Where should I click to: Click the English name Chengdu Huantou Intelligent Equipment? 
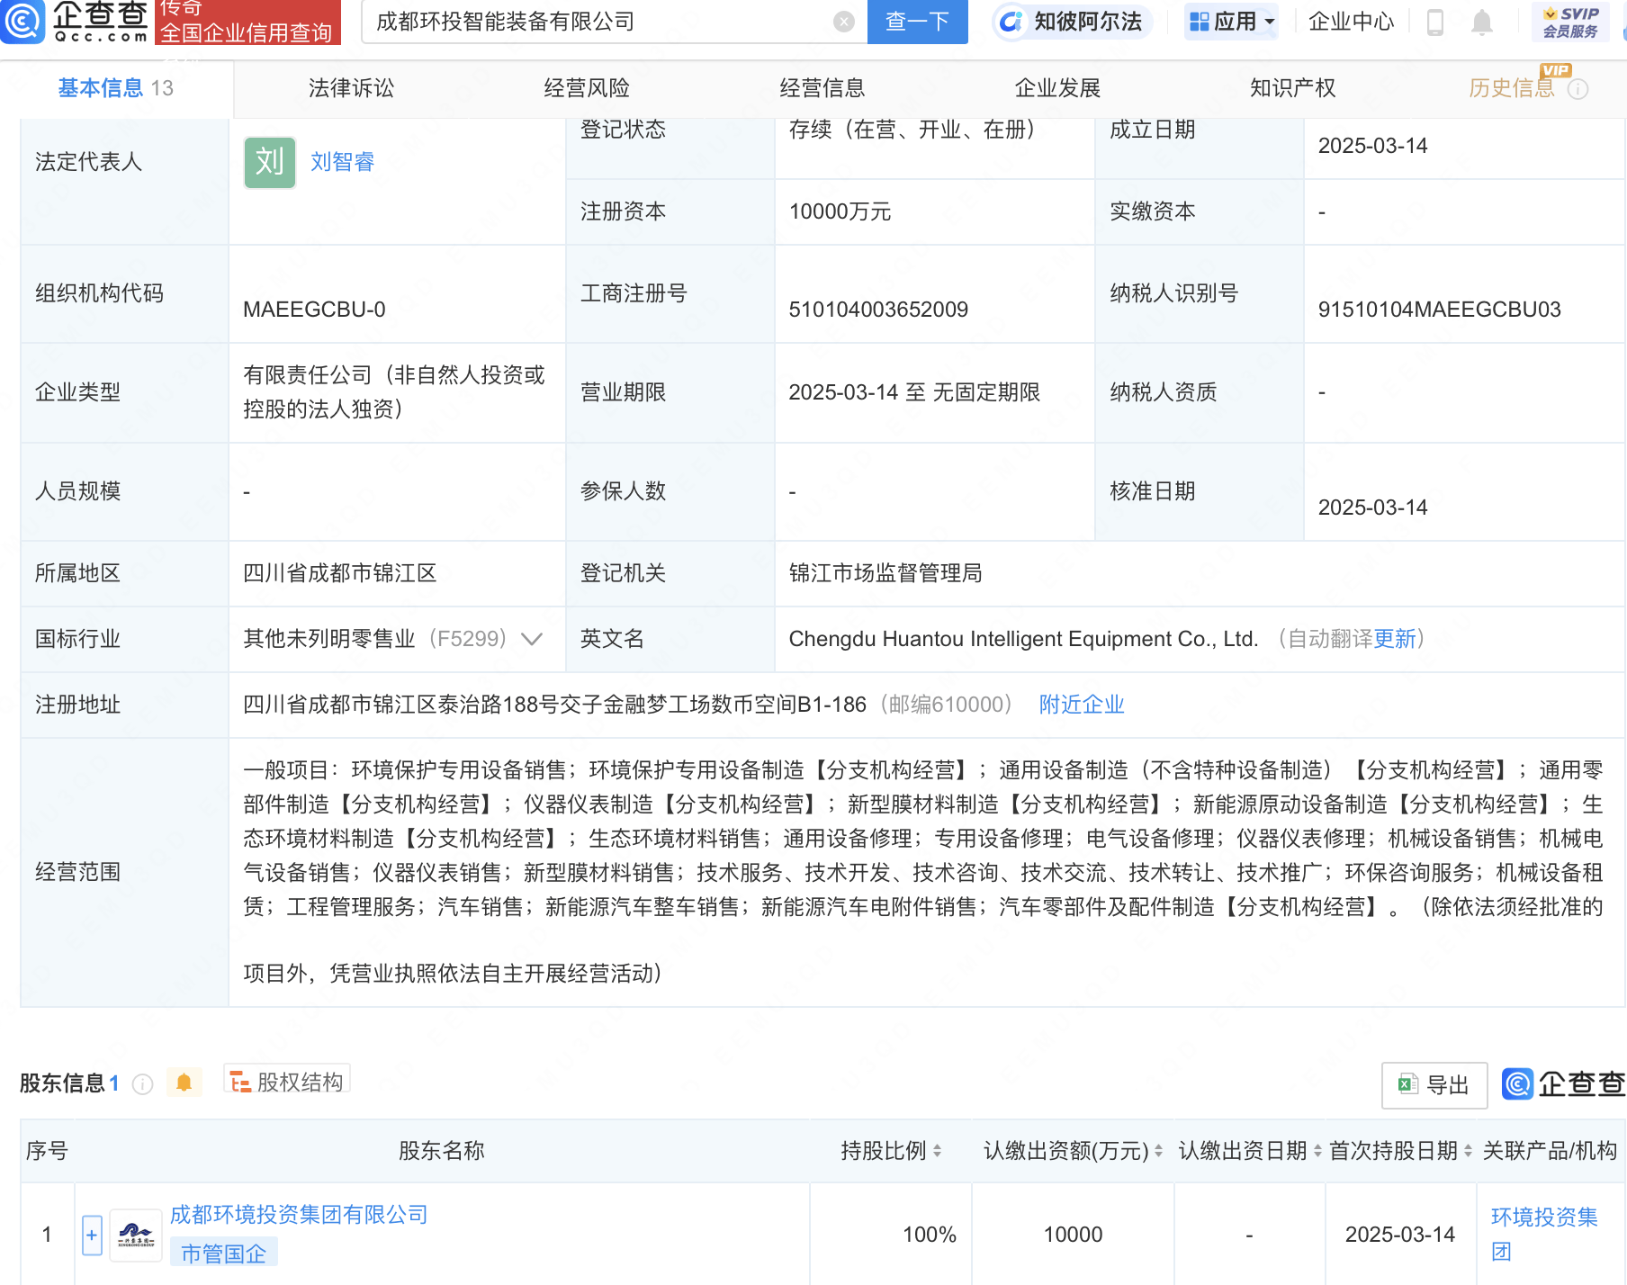click(x=1023, y=639)
